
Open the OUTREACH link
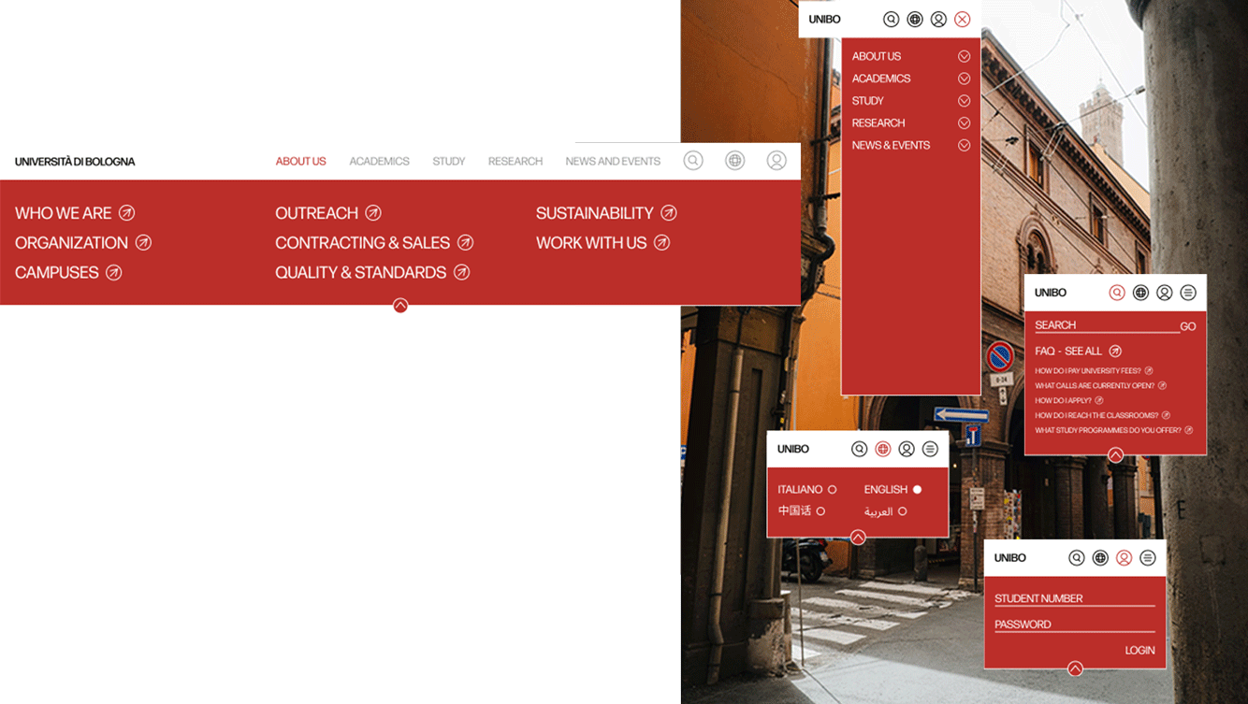(x=328, y=213)
